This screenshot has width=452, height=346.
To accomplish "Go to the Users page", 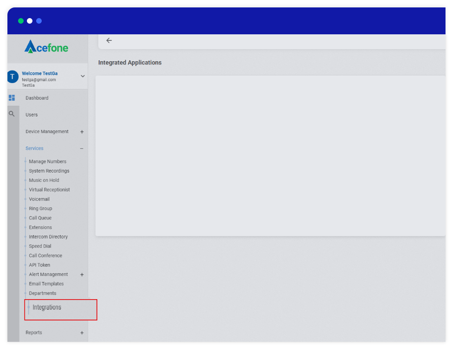I will [x=32, y=115].
